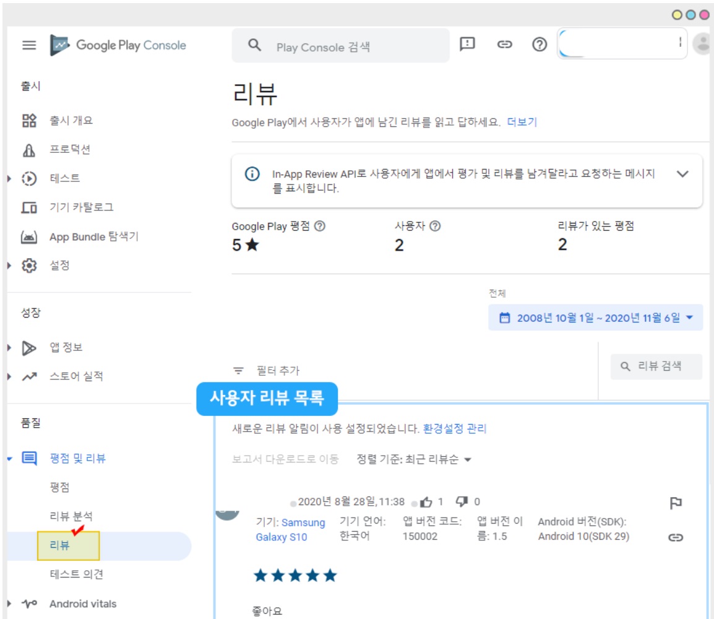Expand the 앱 정보 tree arrow
The width and height of the screenshot is (714, 619).
point(9,348)
